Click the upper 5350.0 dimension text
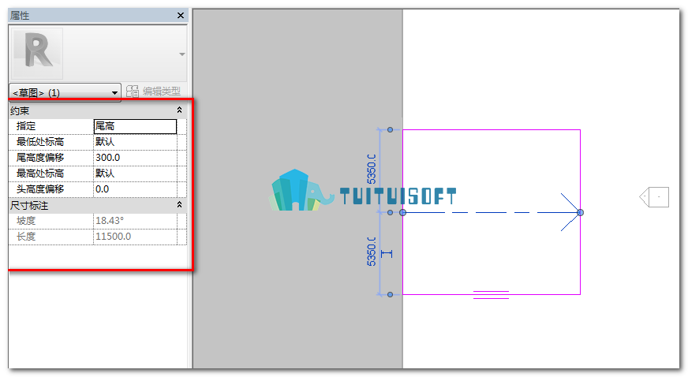This screenshot has height=377, width=688. (372, 170)
